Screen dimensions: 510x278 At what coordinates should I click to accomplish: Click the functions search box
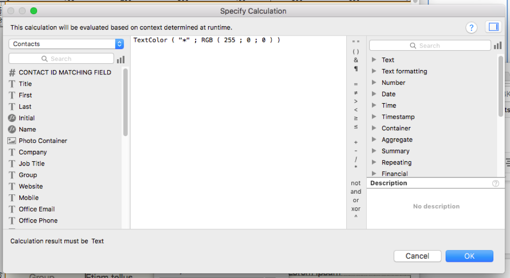pos(430,46)
